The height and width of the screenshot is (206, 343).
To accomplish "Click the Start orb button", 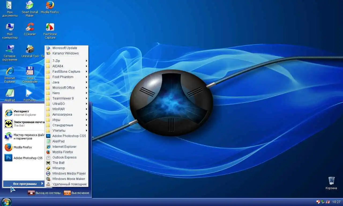I will [6, 202].
